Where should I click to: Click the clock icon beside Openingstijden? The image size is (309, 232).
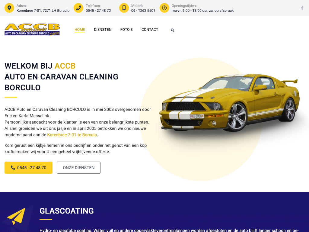click(164, 8)
